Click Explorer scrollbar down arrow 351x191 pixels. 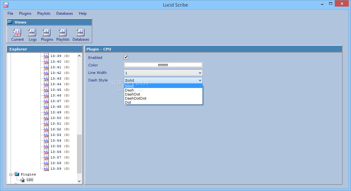click(79, 181)
